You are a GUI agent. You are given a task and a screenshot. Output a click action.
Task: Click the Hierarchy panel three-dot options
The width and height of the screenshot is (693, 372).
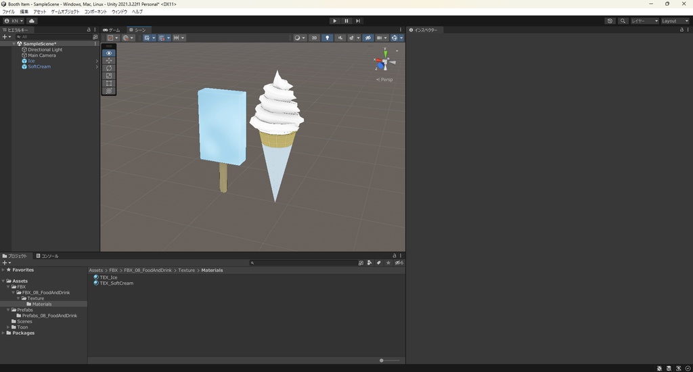95,30
